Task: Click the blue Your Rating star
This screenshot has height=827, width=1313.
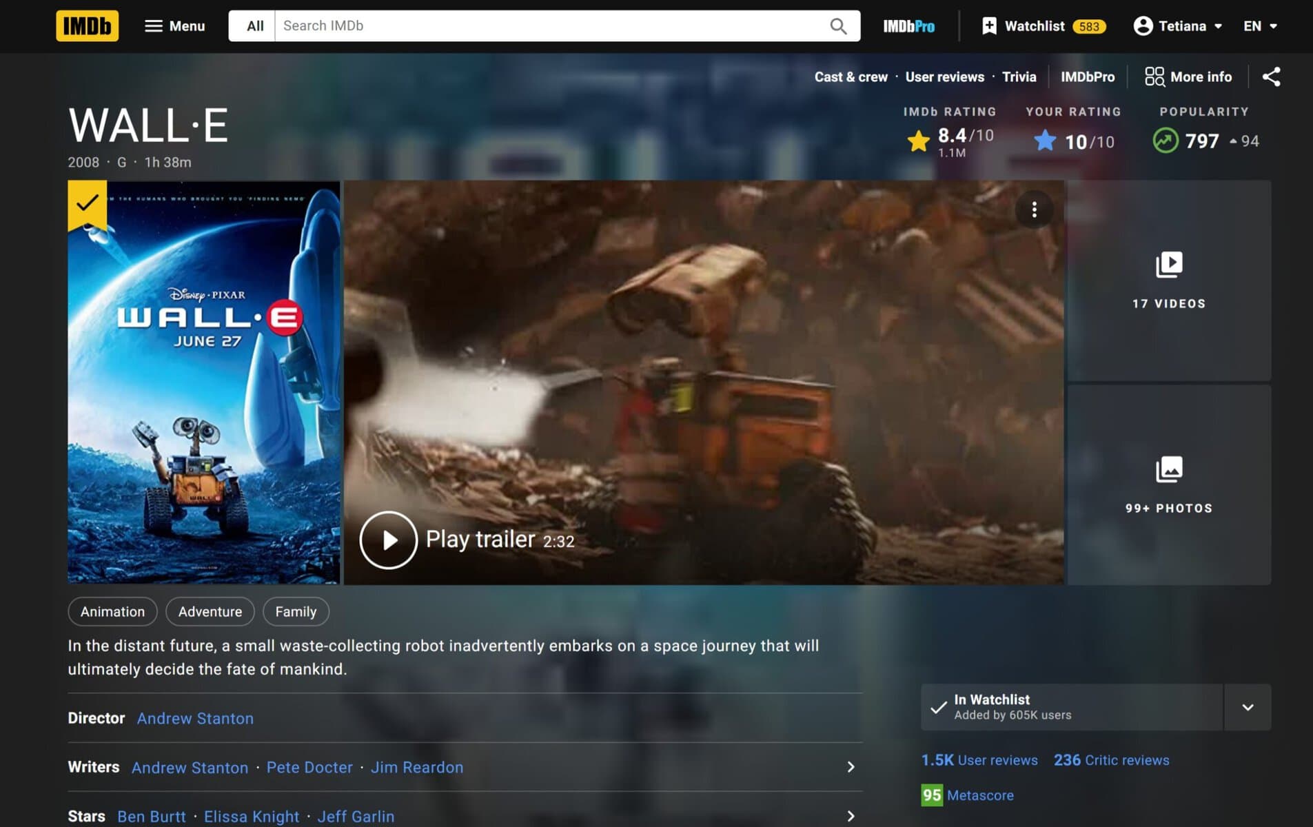Action: pos(1044,141)
